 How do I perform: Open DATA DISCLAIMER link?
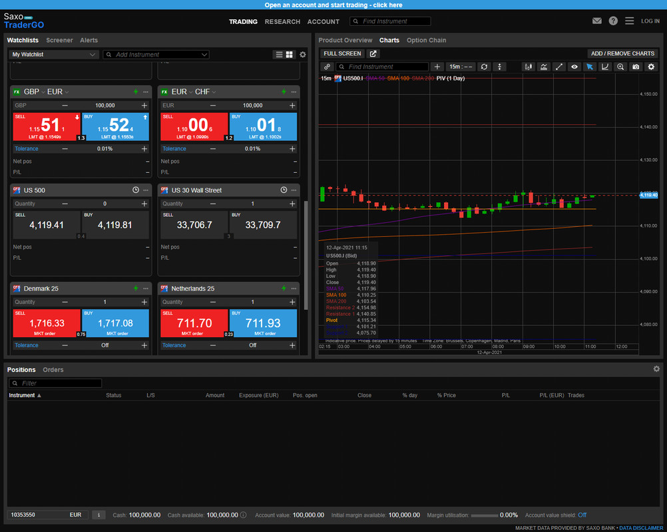point(641,528)
